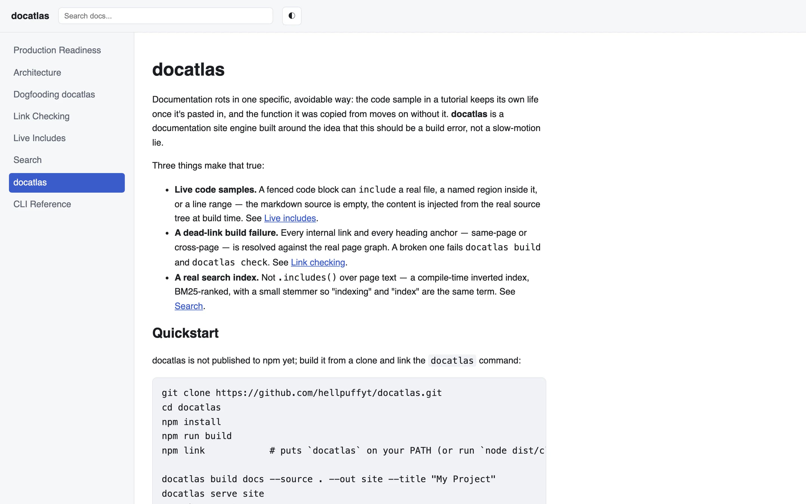The width and height of the screenshot is (806, 504).
Task: Click the 'cd docatlas' code line
Action: point(191,407)
